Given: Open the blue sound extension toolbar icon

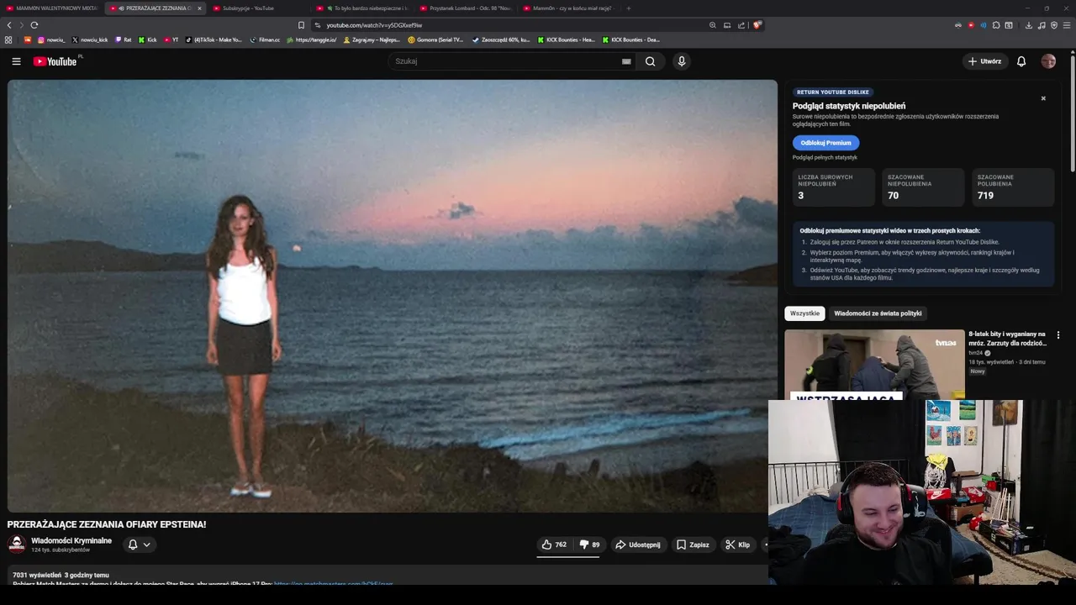Looking at the screenshot, I should (984, 25).
